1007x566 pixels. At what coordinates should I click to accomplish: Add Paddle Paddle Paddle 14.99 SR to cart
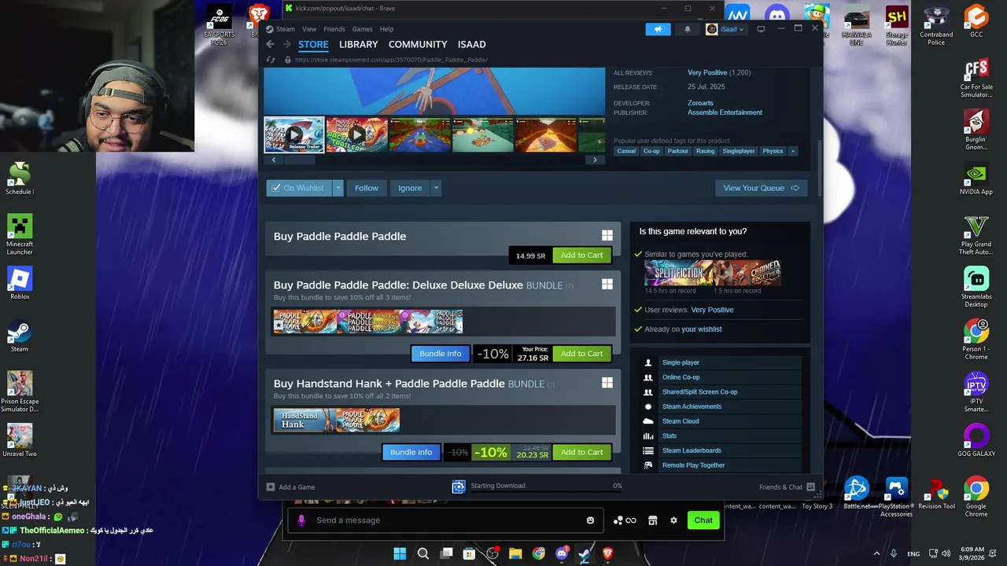pyautogui.click(x=581, y=255)
